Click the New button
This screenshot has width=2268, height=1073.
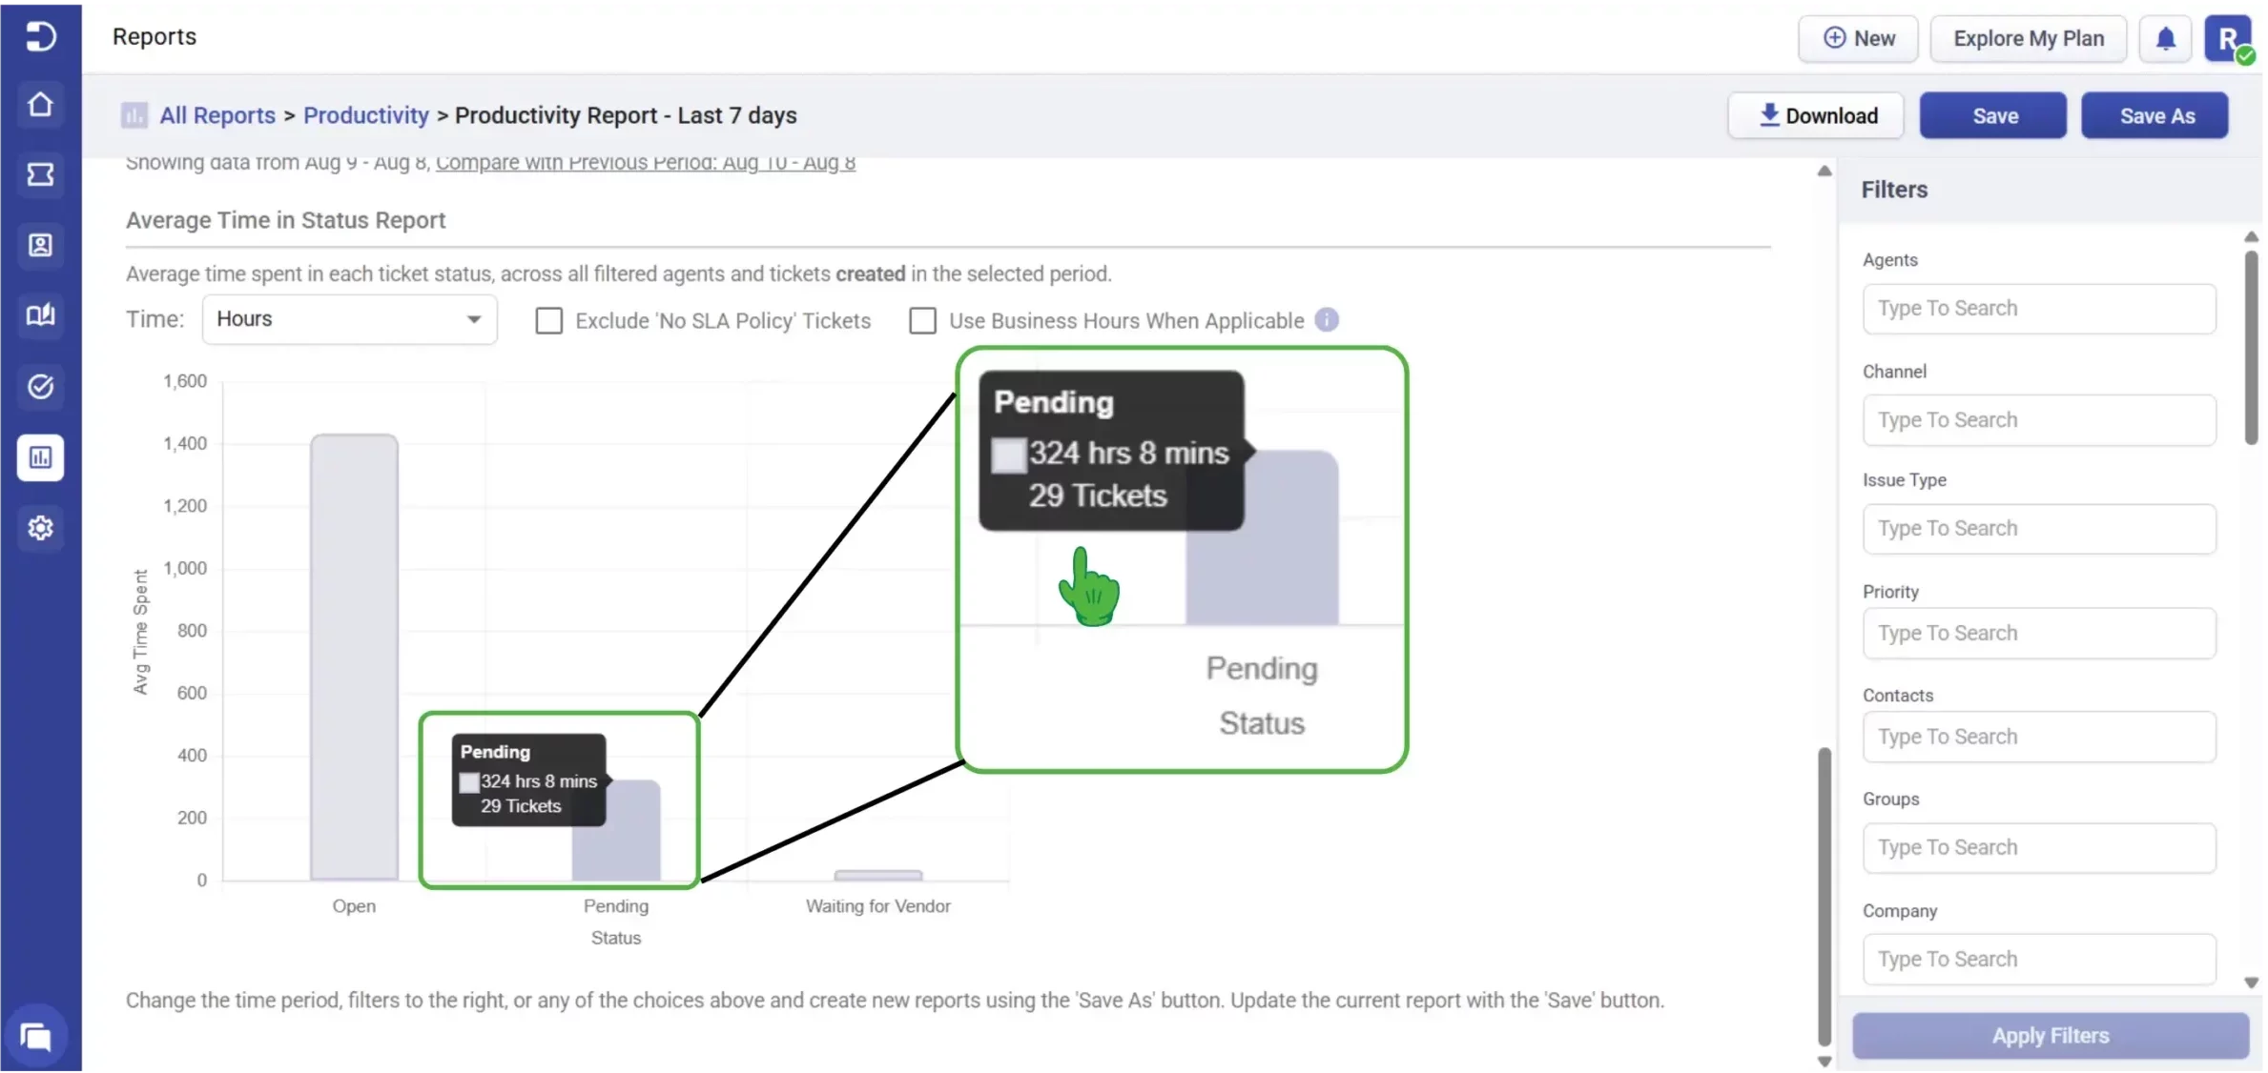1858,38
